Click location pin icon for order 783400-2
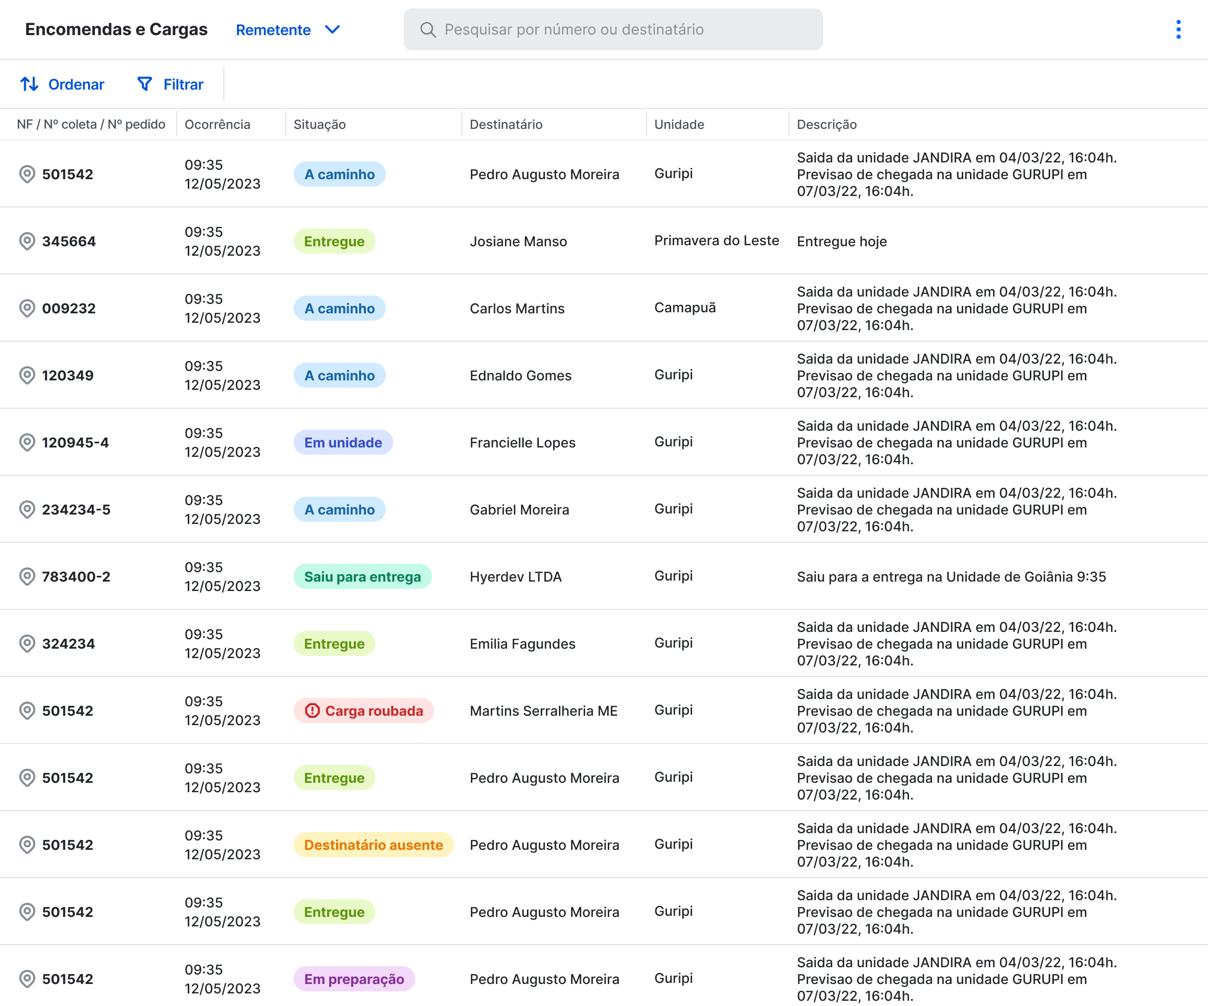The width and height of the screenshot is (1208, 1006). pos(27,576)
